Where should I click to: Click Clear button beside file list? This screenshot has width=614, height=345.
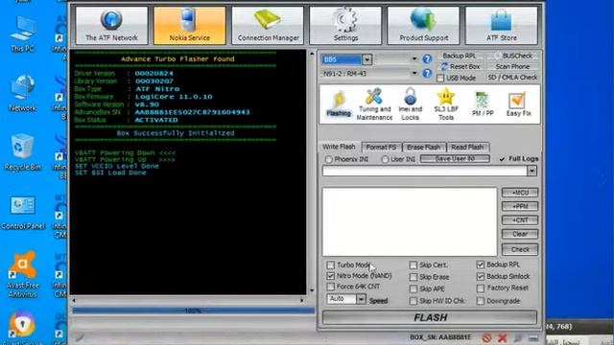(x=520, y=234)
